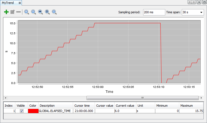The image size is (207, 123).
Task: Click the current value cell 6.0
Action: click(125, 111)
